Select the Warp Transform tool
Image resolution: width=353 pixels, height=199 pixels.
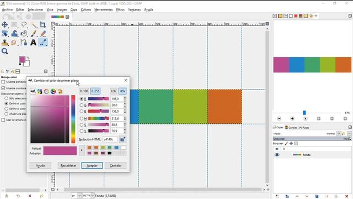(14, 34)
